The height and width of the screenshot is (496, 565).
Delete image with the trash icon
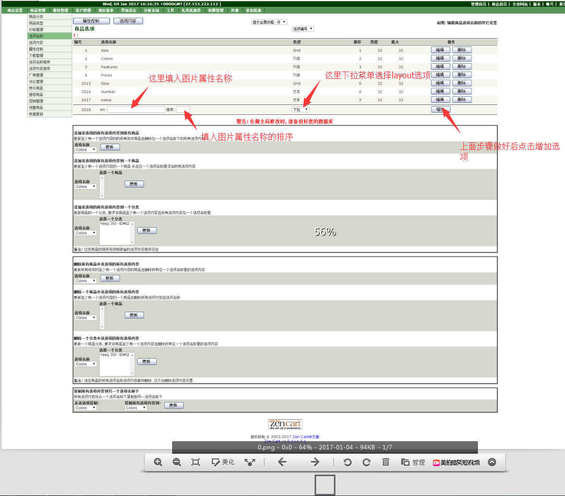[x=386, y=462]
